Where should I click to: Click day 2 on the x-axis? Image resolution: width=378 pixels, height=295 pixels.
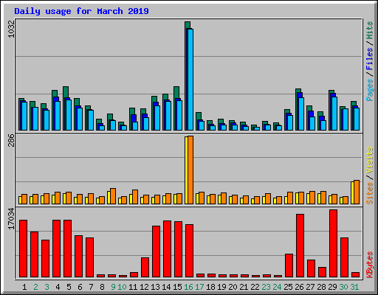pos(35,287)
